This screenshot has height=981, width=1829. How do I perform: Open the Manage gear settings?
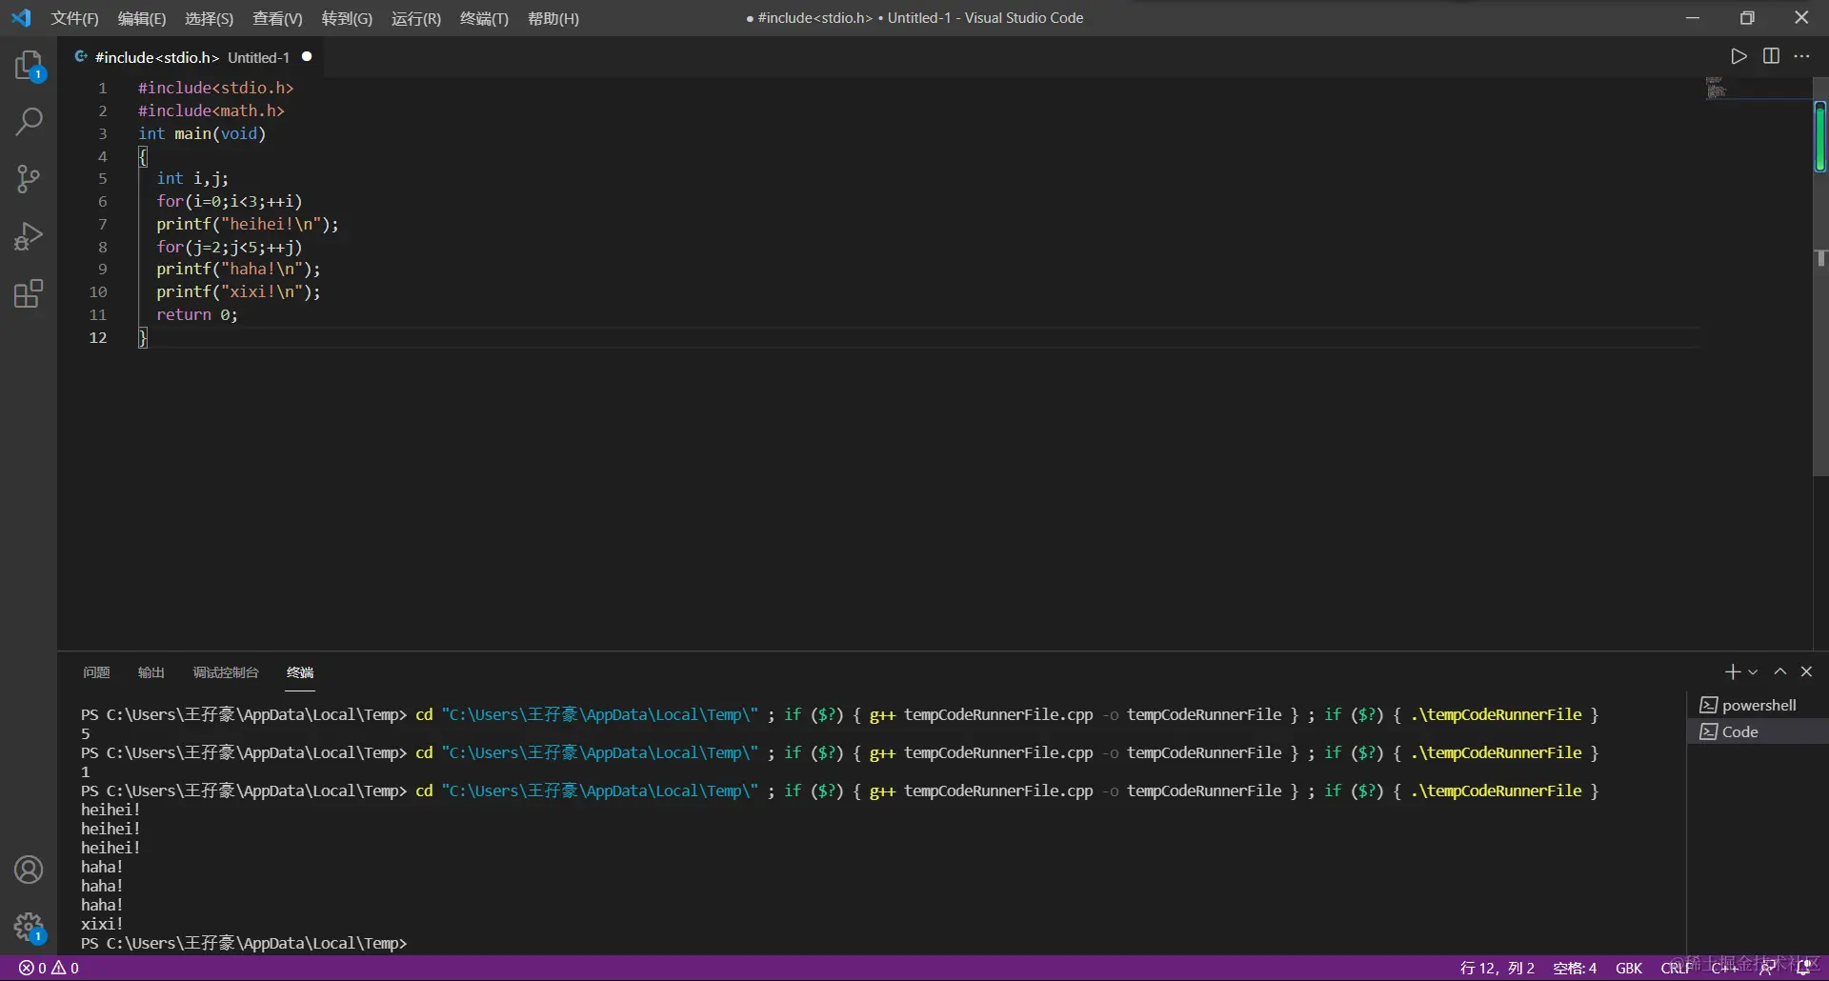click(29, 926)
